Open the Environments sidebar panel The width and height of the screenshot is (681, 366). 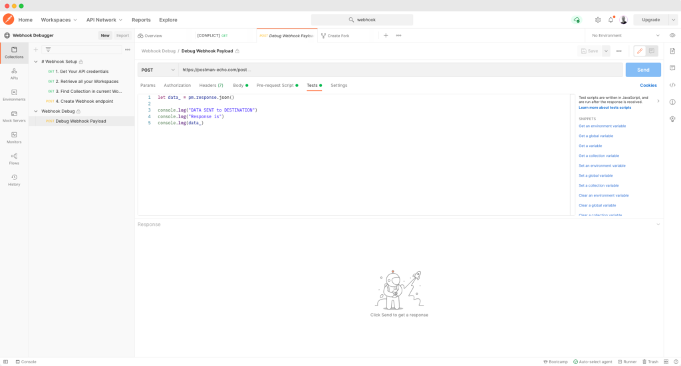click(x=14, y=95)
